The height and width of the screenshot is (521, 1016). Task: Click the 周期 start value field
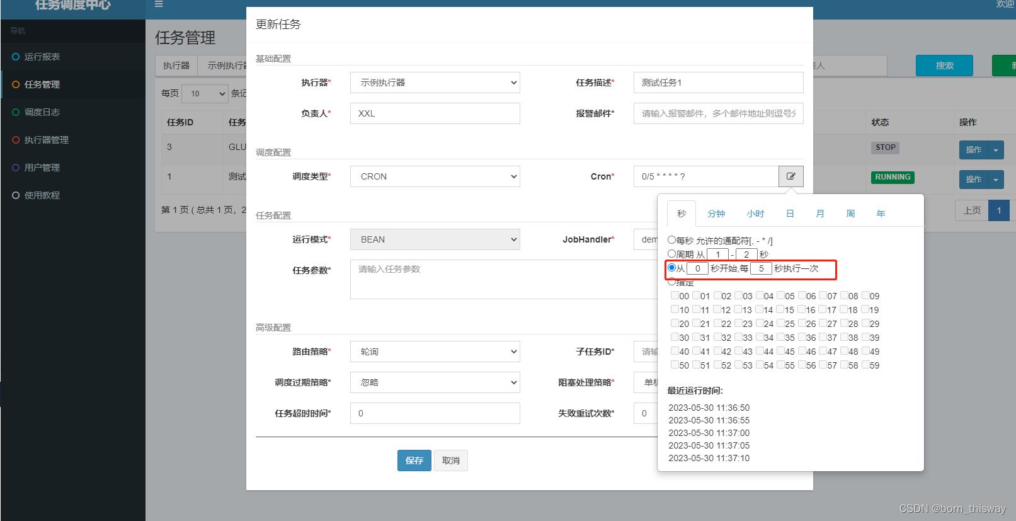[x=717, y=255]
